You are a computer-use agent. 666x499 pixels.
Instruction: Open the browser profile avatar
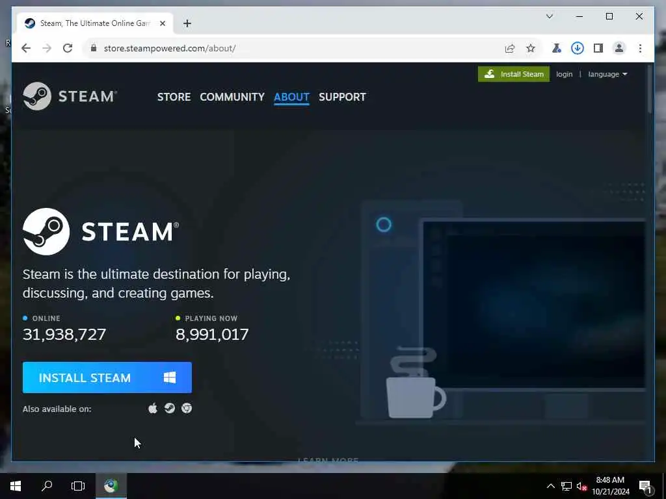pyautogui.click(x=619, y=48)
